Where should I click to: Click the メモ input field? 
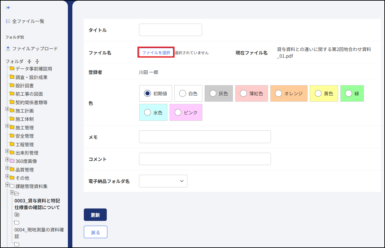(205, 137)
